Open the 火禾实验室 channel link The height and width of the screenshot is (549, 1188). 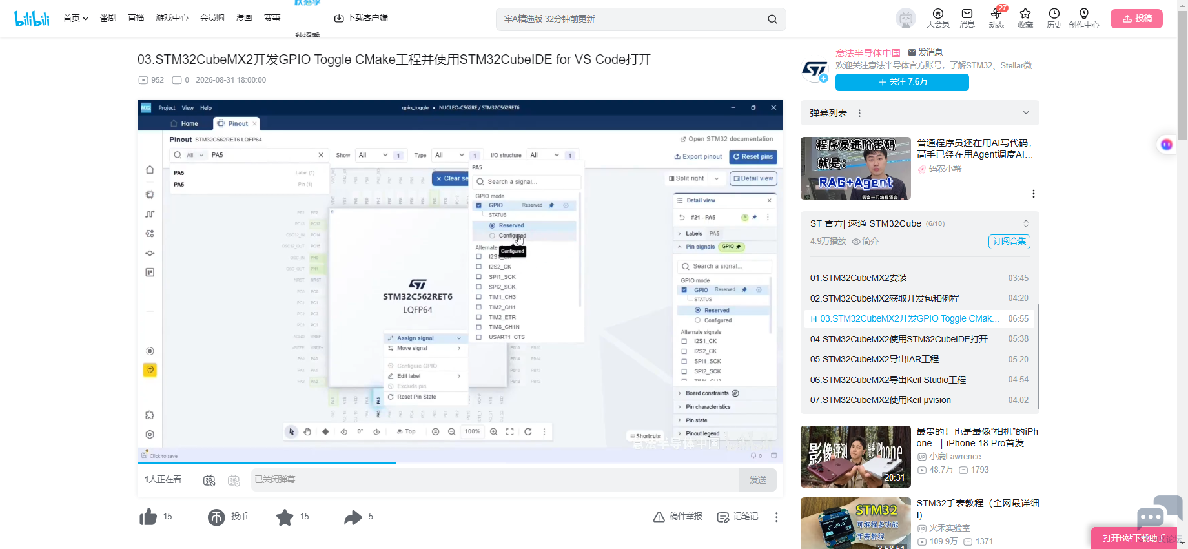(x=944, y=528)
